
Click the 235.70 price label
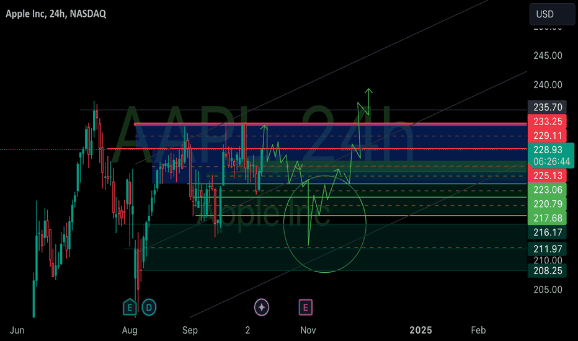548,107
